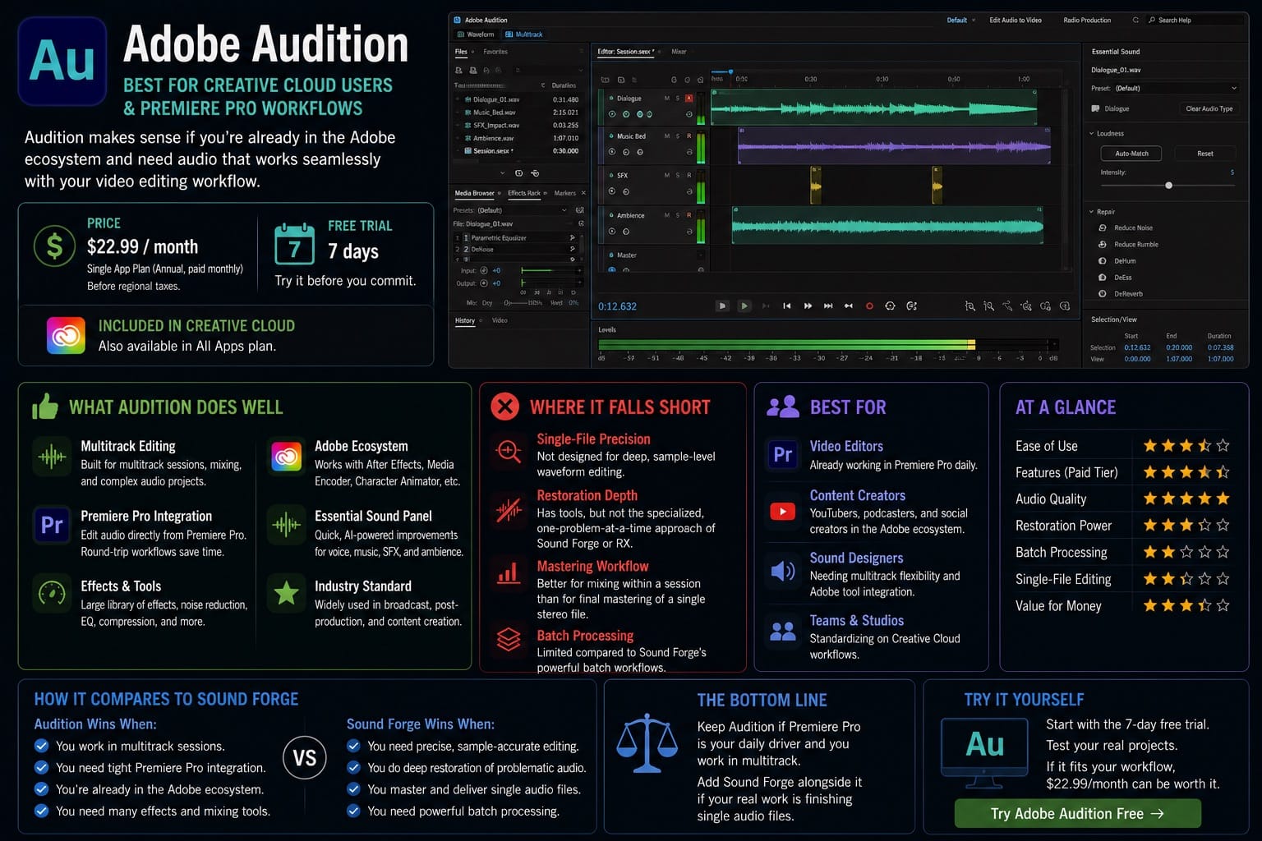Click the pan knob on the Ambience track
This screenshot has height=841, width=1262.
tap(626, 232)
